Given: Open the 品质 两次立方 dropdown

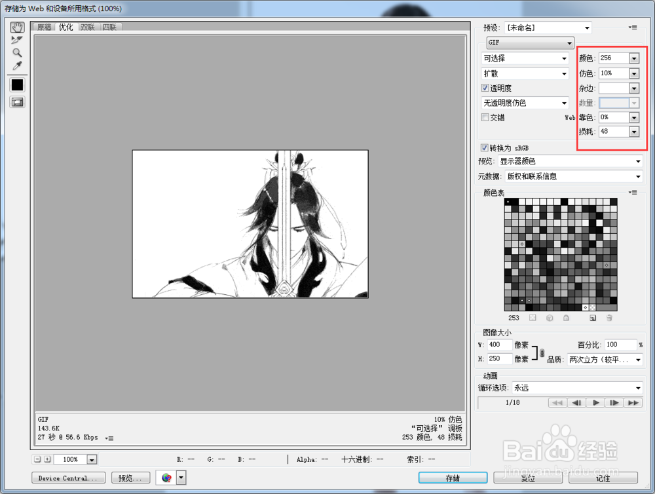Looking at the screenshot, I should pyautogui.click(x=605, y=360).
